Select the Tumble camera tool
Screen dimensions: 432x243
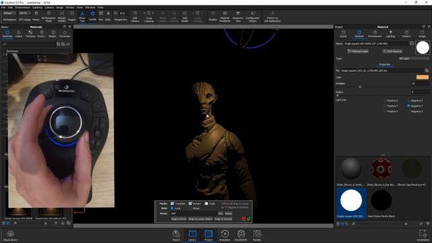point(92,16)
